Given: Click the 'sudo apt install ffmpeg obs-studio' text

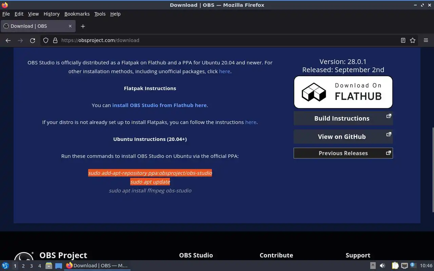Looking at the screenshot, I should pos(150,190).
